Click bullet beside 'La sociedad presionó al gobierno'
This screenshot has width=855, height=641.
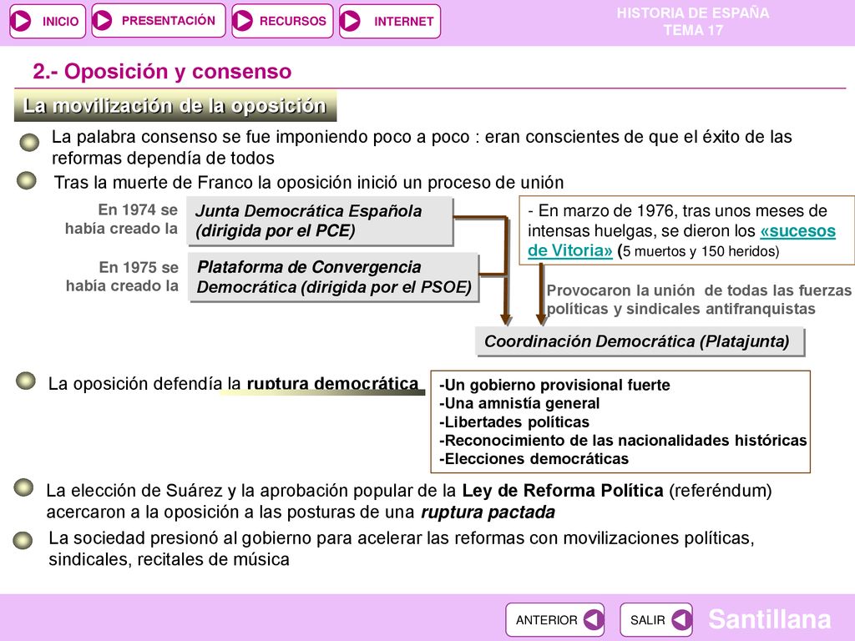pos(23,540)
